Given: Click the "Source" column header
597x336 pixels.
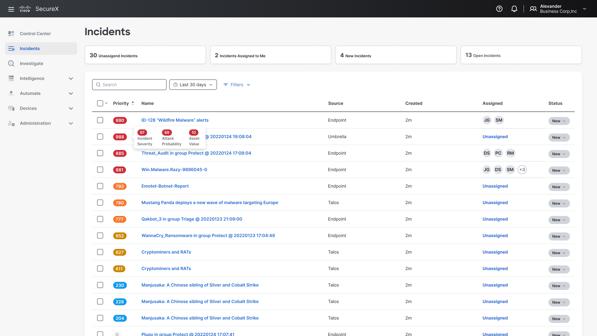Looking at the screenshot, I should 336,103.
